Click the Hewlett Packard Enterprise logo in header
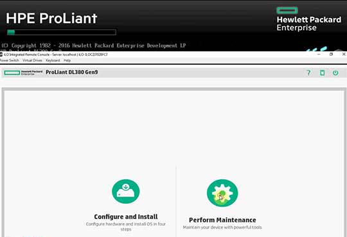 click(x=23, y=72)
